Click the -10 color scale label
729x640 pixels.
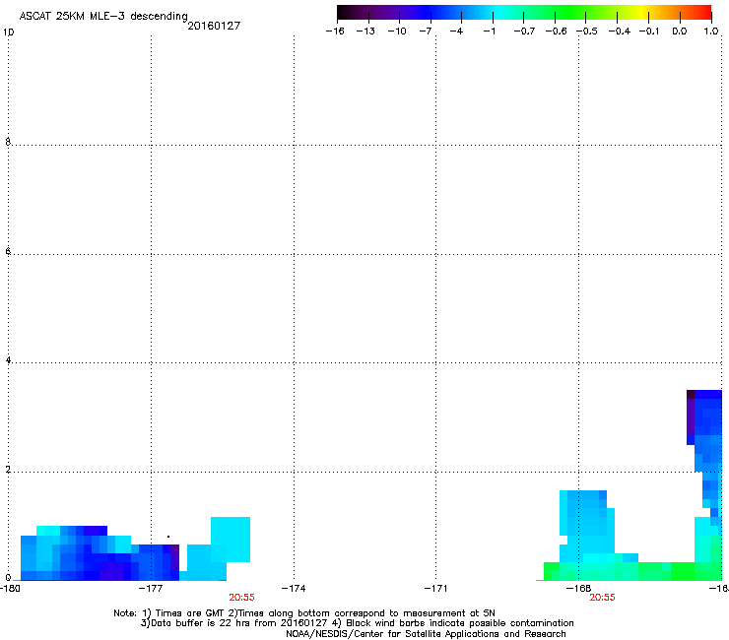tap(397, 32)
